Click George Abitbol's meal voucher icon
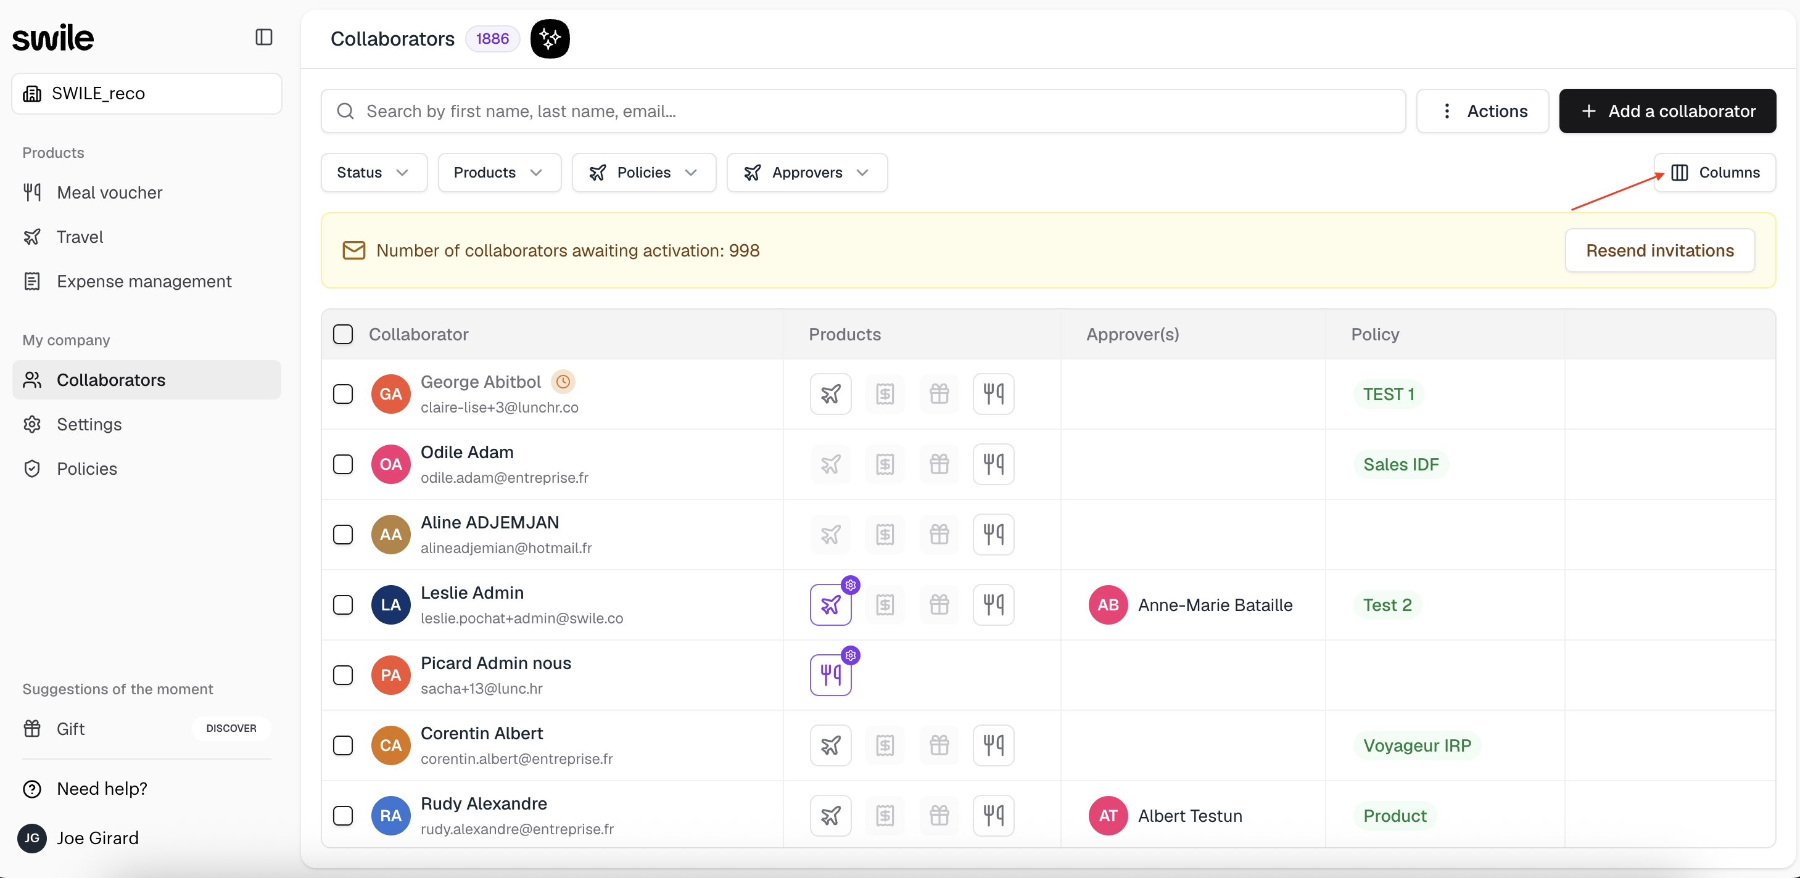This screenshot has width=1800, height=878. point(993,394)
